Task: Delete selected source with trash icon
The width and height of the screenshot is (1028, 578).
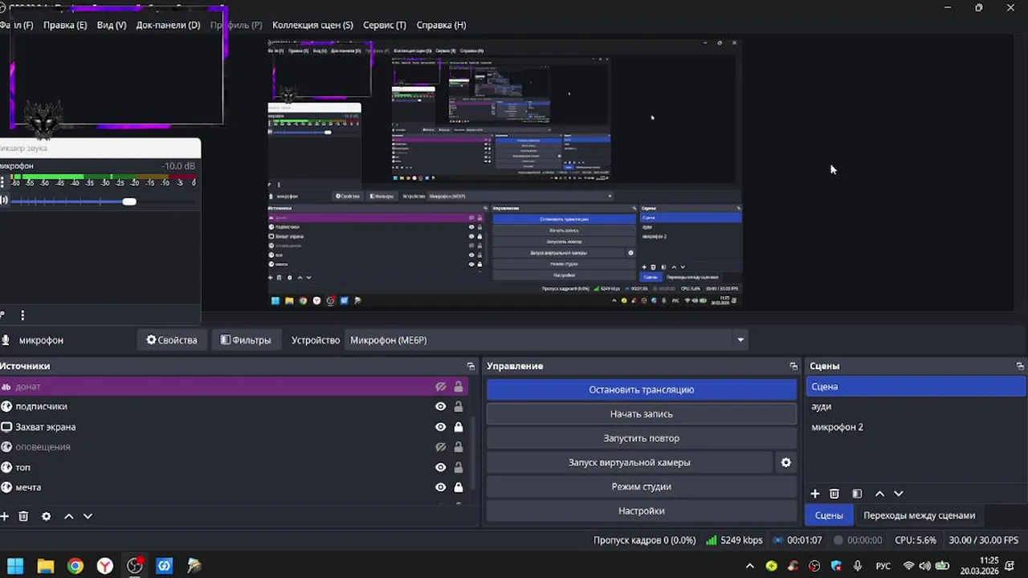Action: tap(23, 516)
